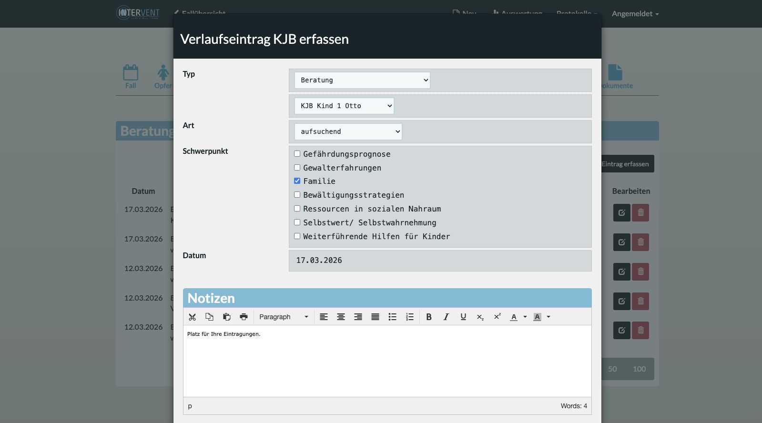Check the Bewältigungsstrategien option
The width and height of the screenshot is (762, 423).
[297, 195]
